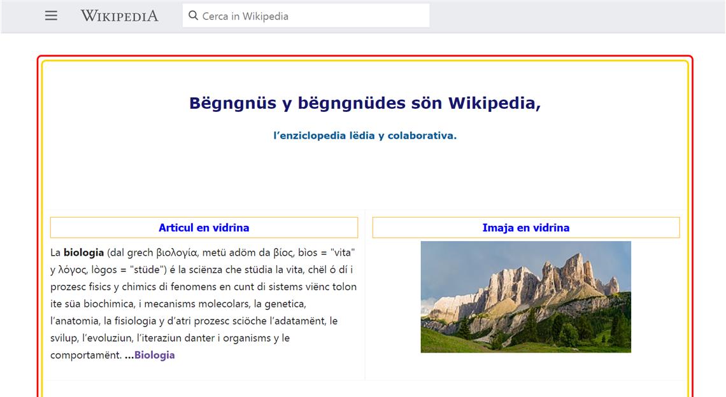Click bold 'biologia' at paragraph start

(x=83, y=253)
